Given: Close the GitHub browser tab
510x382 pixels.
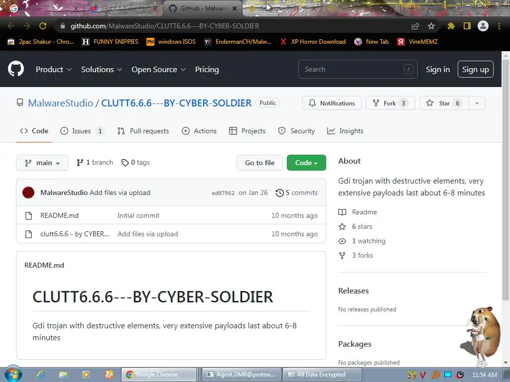Looking at the screenshot, I should pyautogui.click(x=235, y=8).
